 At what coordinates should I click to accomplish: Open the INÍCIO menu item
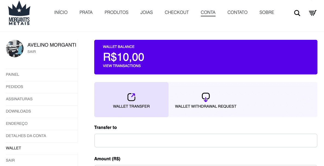pyautogui.click(x=61, y=12)
